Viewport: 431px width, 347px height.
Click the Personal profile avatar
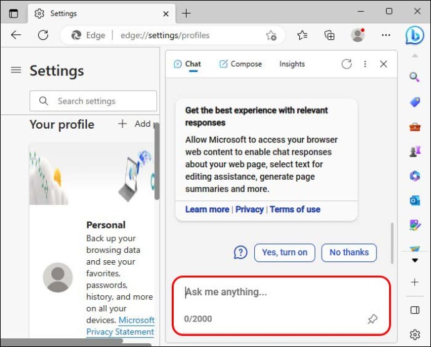pyautogui.click(x=57, y=277)
